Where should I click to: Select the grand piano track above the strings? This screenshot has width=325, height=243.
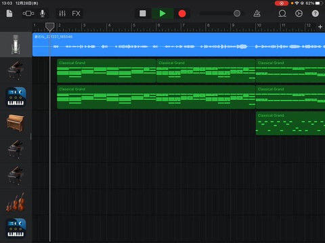pyautogui.click(x=16, y=175)
